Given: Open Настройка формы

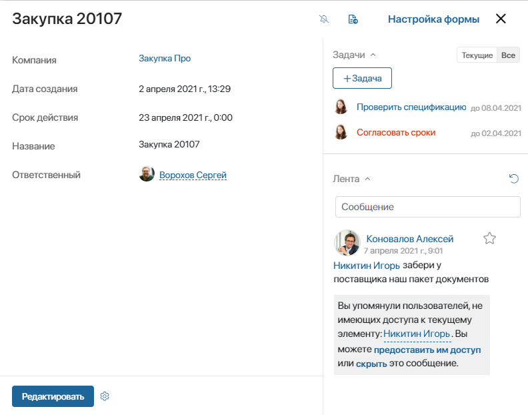Looking at the screenshot, I should point(433,19).
